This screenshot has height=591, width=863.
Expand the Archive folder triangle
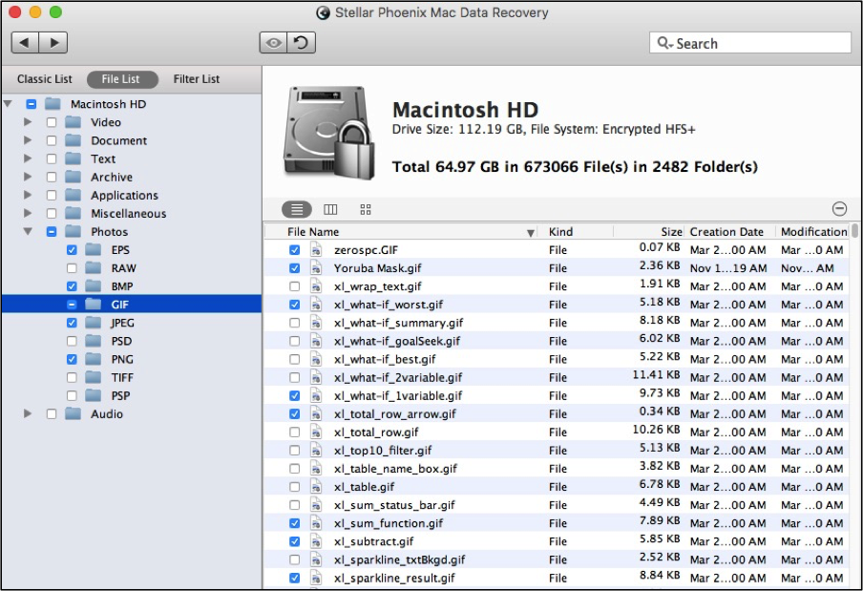(28, 177)
